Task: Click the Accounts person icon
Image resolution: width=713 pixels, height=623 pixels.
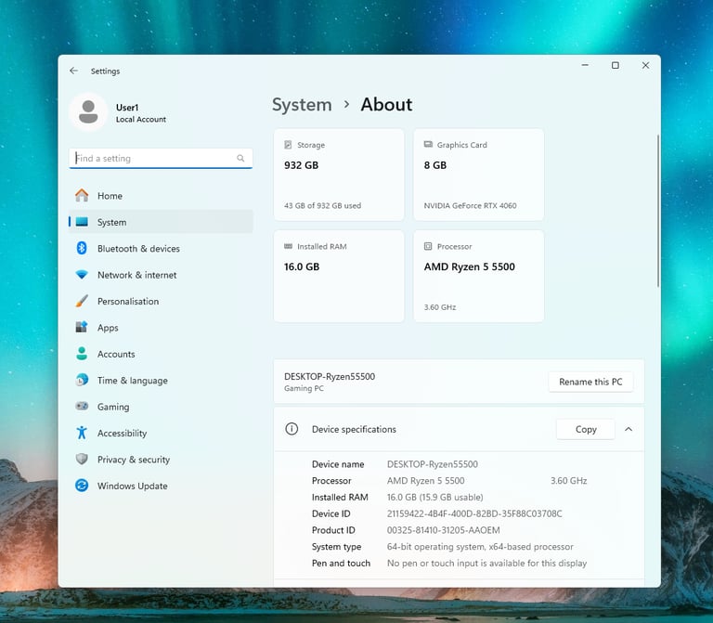Action: coord(82,354)
